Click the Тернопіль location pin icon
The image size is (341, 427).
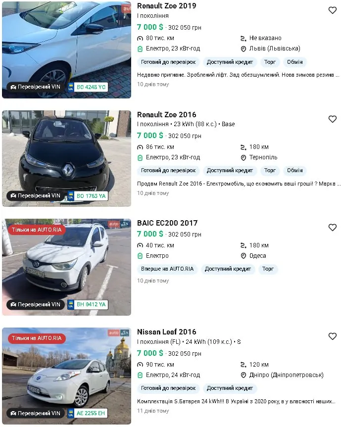coord(244,158)
